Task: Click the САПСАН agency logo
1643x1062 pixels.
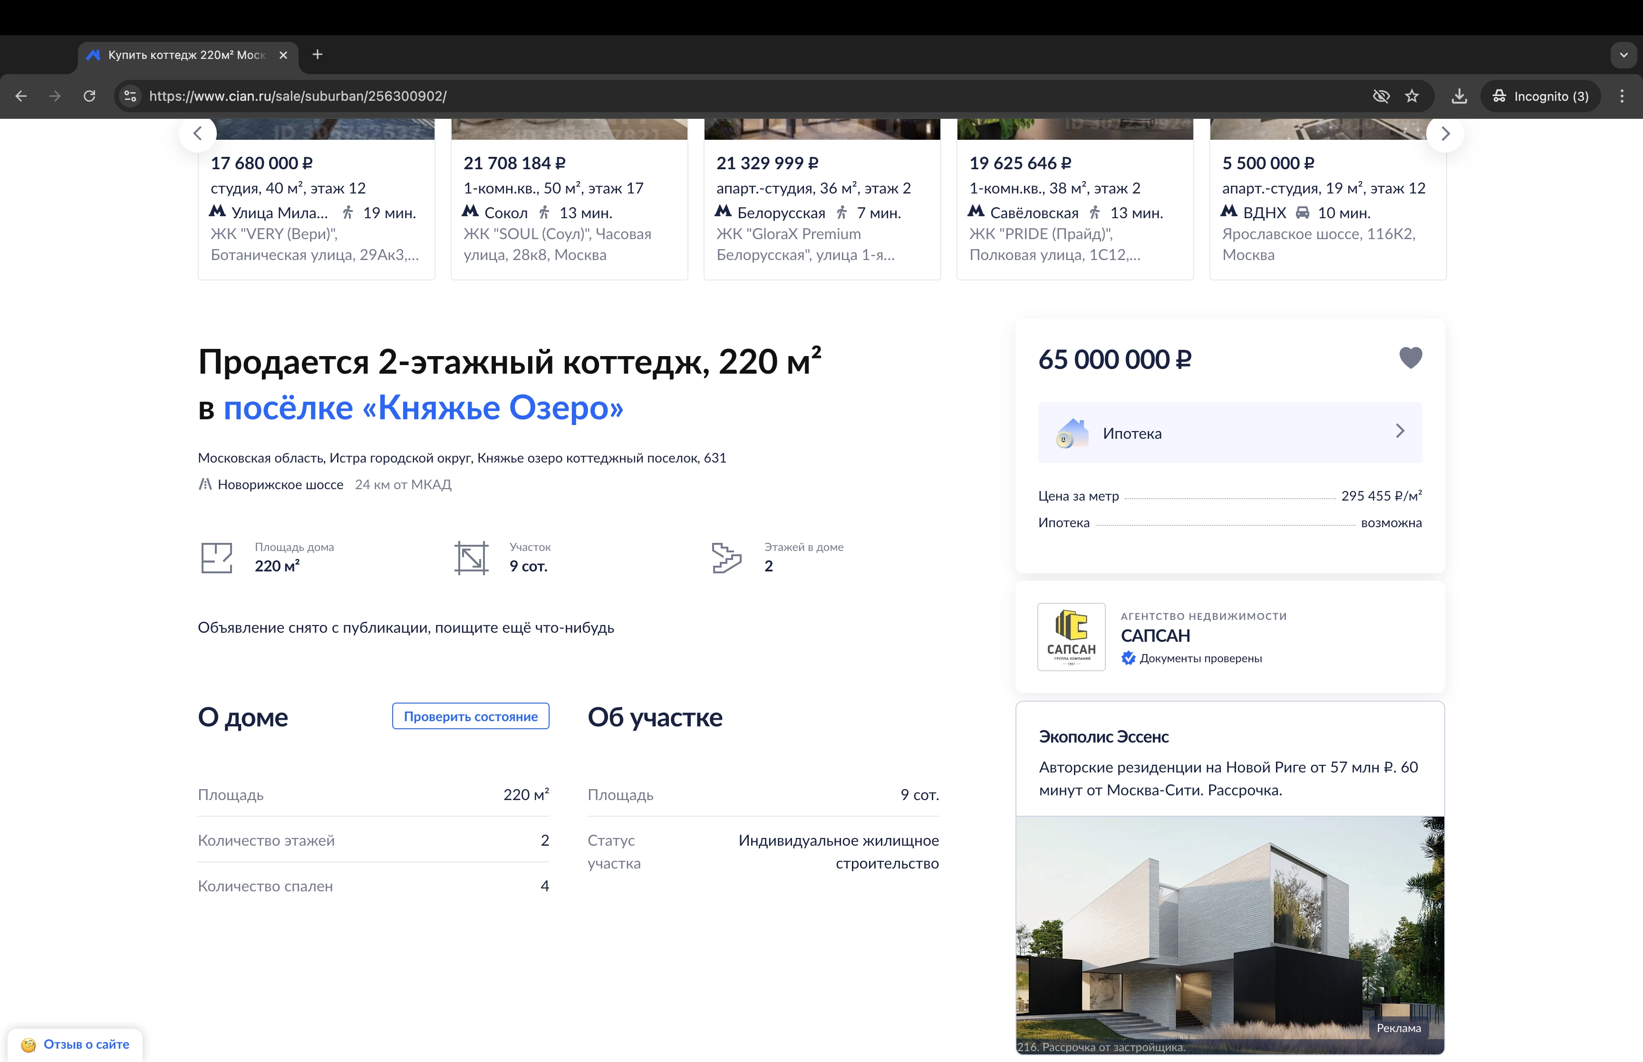Action: pyautogui.click(x=1071, y=637)
